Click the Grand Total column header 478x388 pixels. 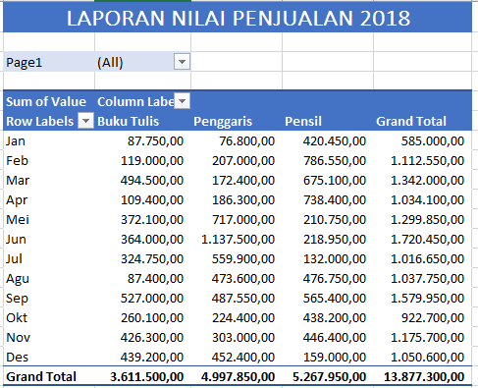click(411, 121)
